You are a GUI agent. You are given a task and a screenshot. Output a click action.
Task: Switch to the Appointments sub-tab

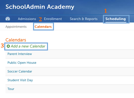(x=16, y=27)
